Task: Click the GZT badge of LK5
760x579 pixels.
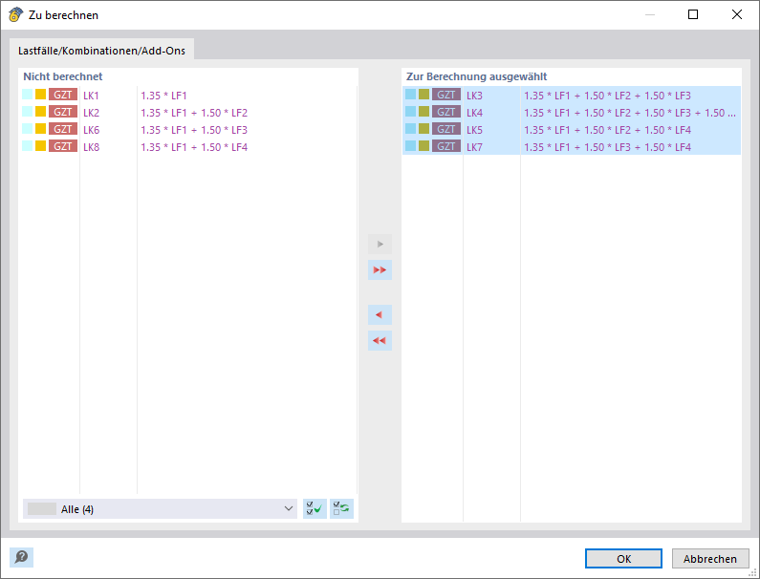Action: click(x=446, y=129)
